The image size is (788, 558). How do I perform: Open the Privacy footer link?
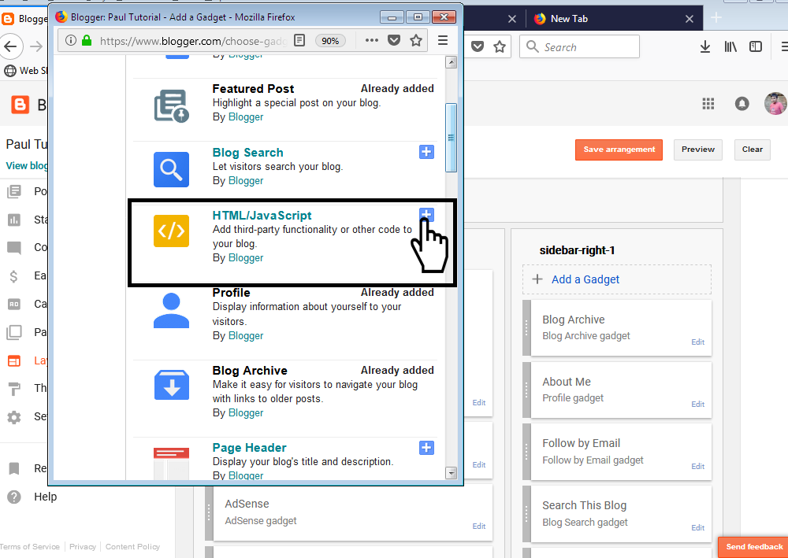(83, 546)
